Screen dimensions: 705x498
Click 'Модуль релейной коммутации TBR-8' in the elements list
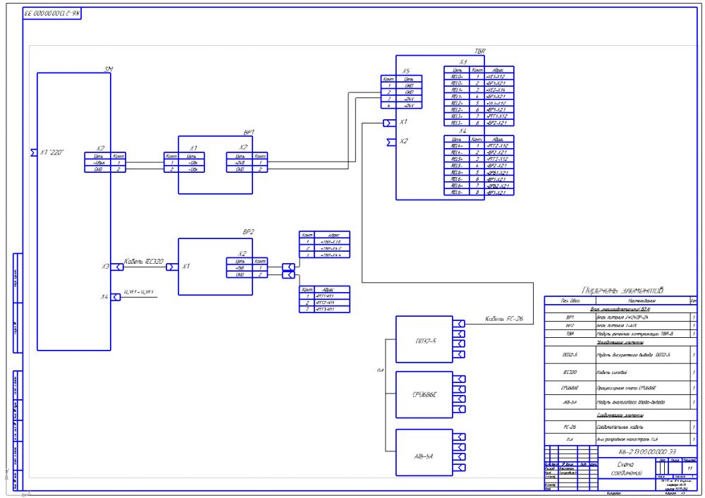(634, 334)
